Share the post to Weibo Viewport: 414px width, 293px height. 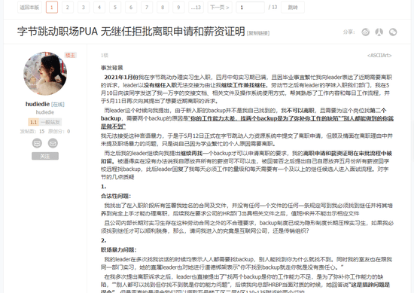click(x=365, y=32)
